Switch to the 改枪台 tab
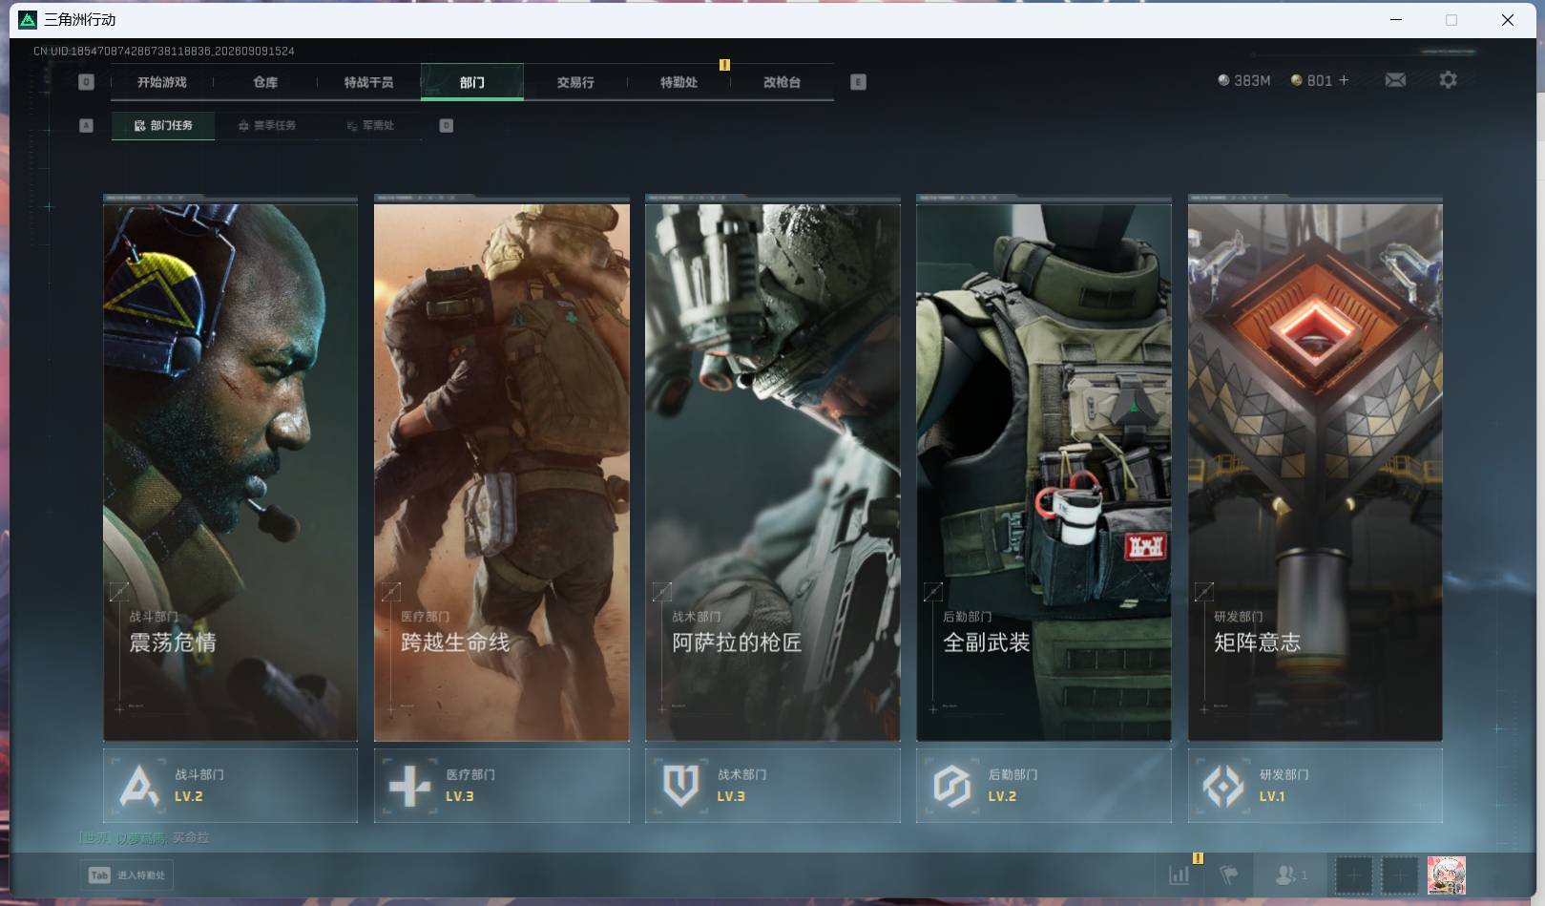Viewport: 1545px width, 906px height. (782, 82)
